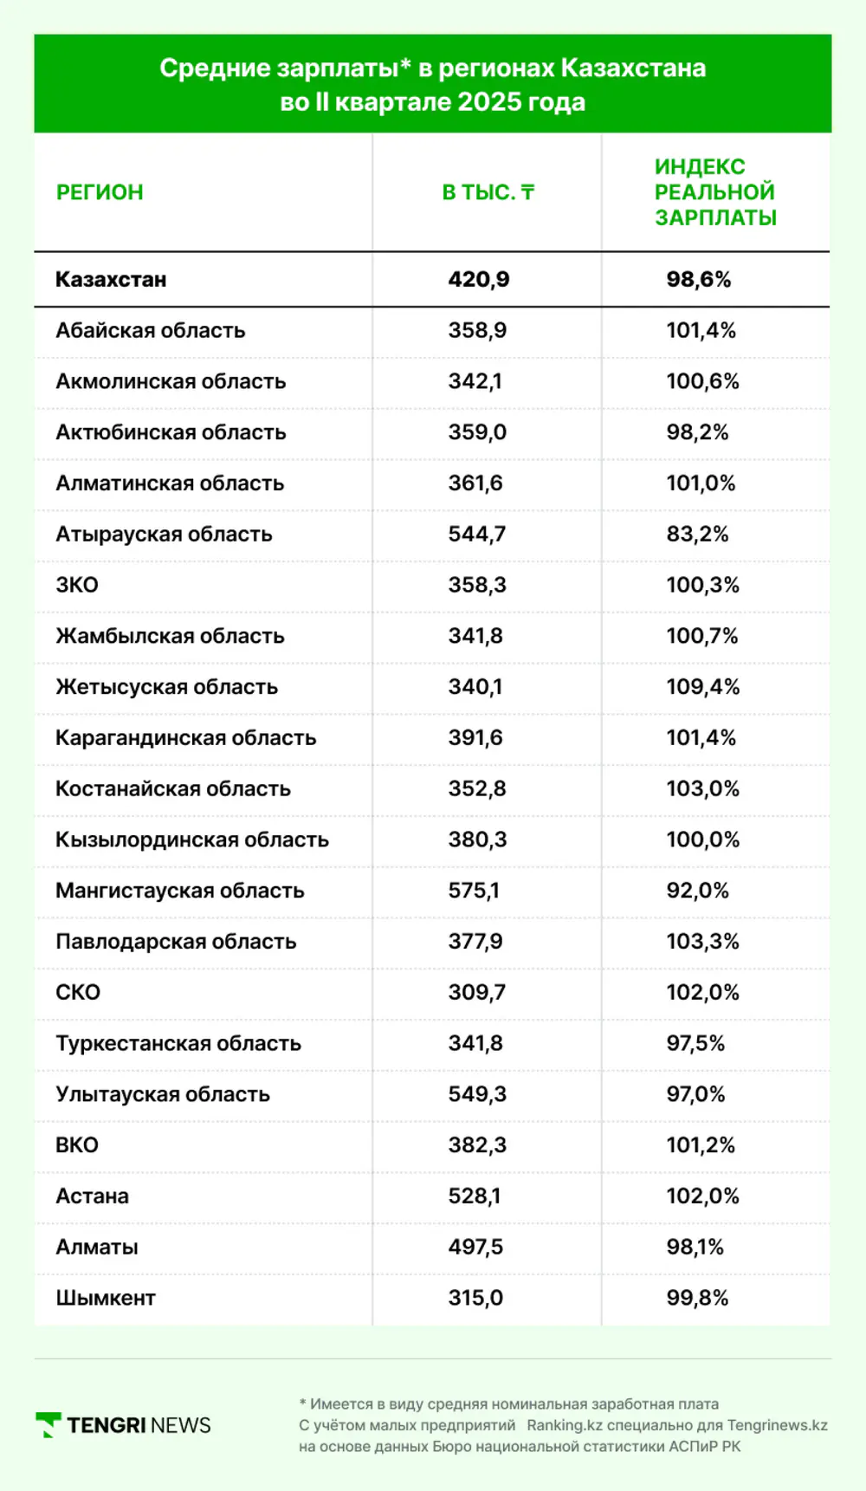Click the Атырауская область index 83,2%
866x1491 pixels.
[697, 535]
